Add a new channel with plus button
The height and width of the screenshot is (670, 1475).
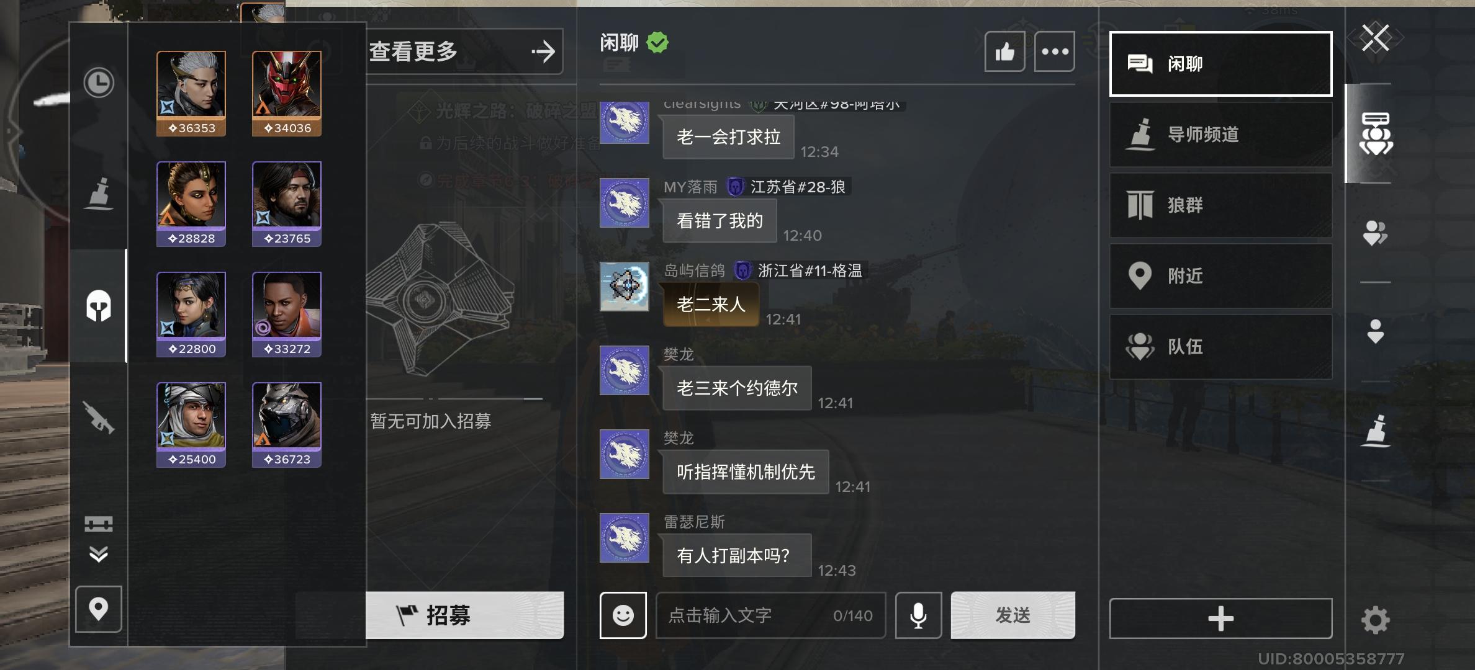[x=1220, y=619]
